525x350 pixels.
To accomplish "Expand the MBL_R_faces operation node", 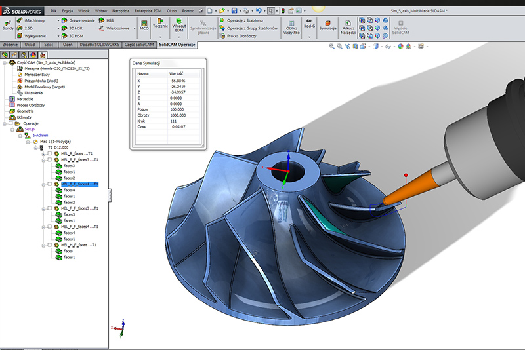I will pyautogui.click(x=43, y=154).
